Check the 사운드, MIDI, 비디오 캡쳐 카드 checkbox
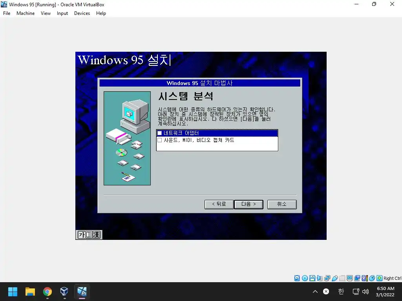The width and height of the screenshot is (402, 301). coord(160,140)
